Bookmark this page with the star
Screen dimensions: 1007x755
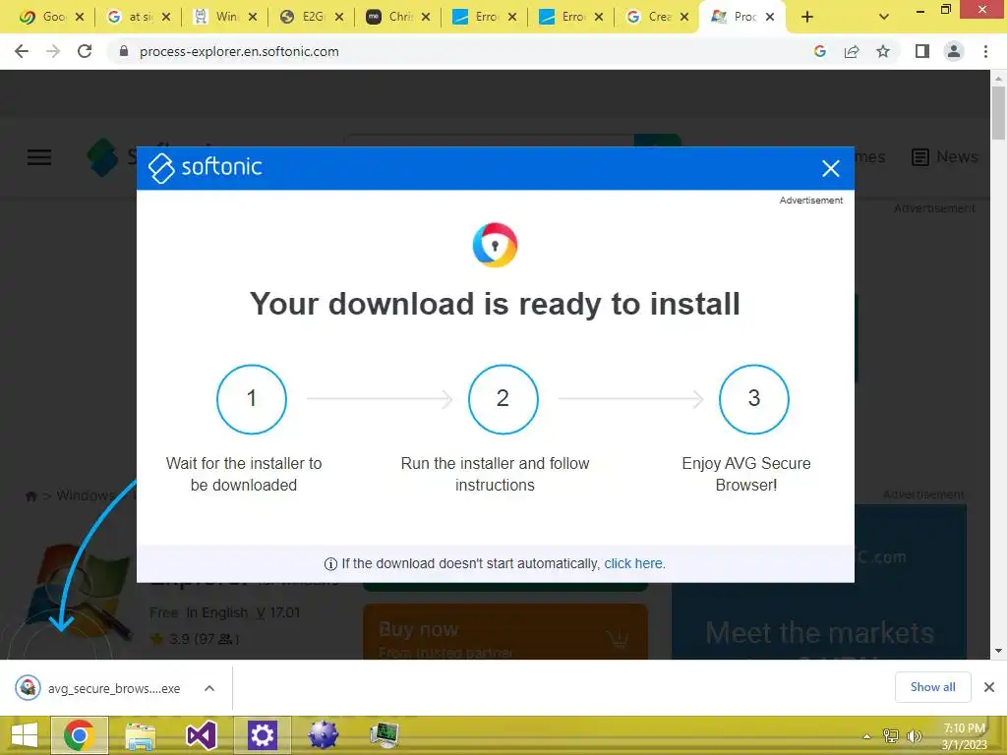coord(883,51)
